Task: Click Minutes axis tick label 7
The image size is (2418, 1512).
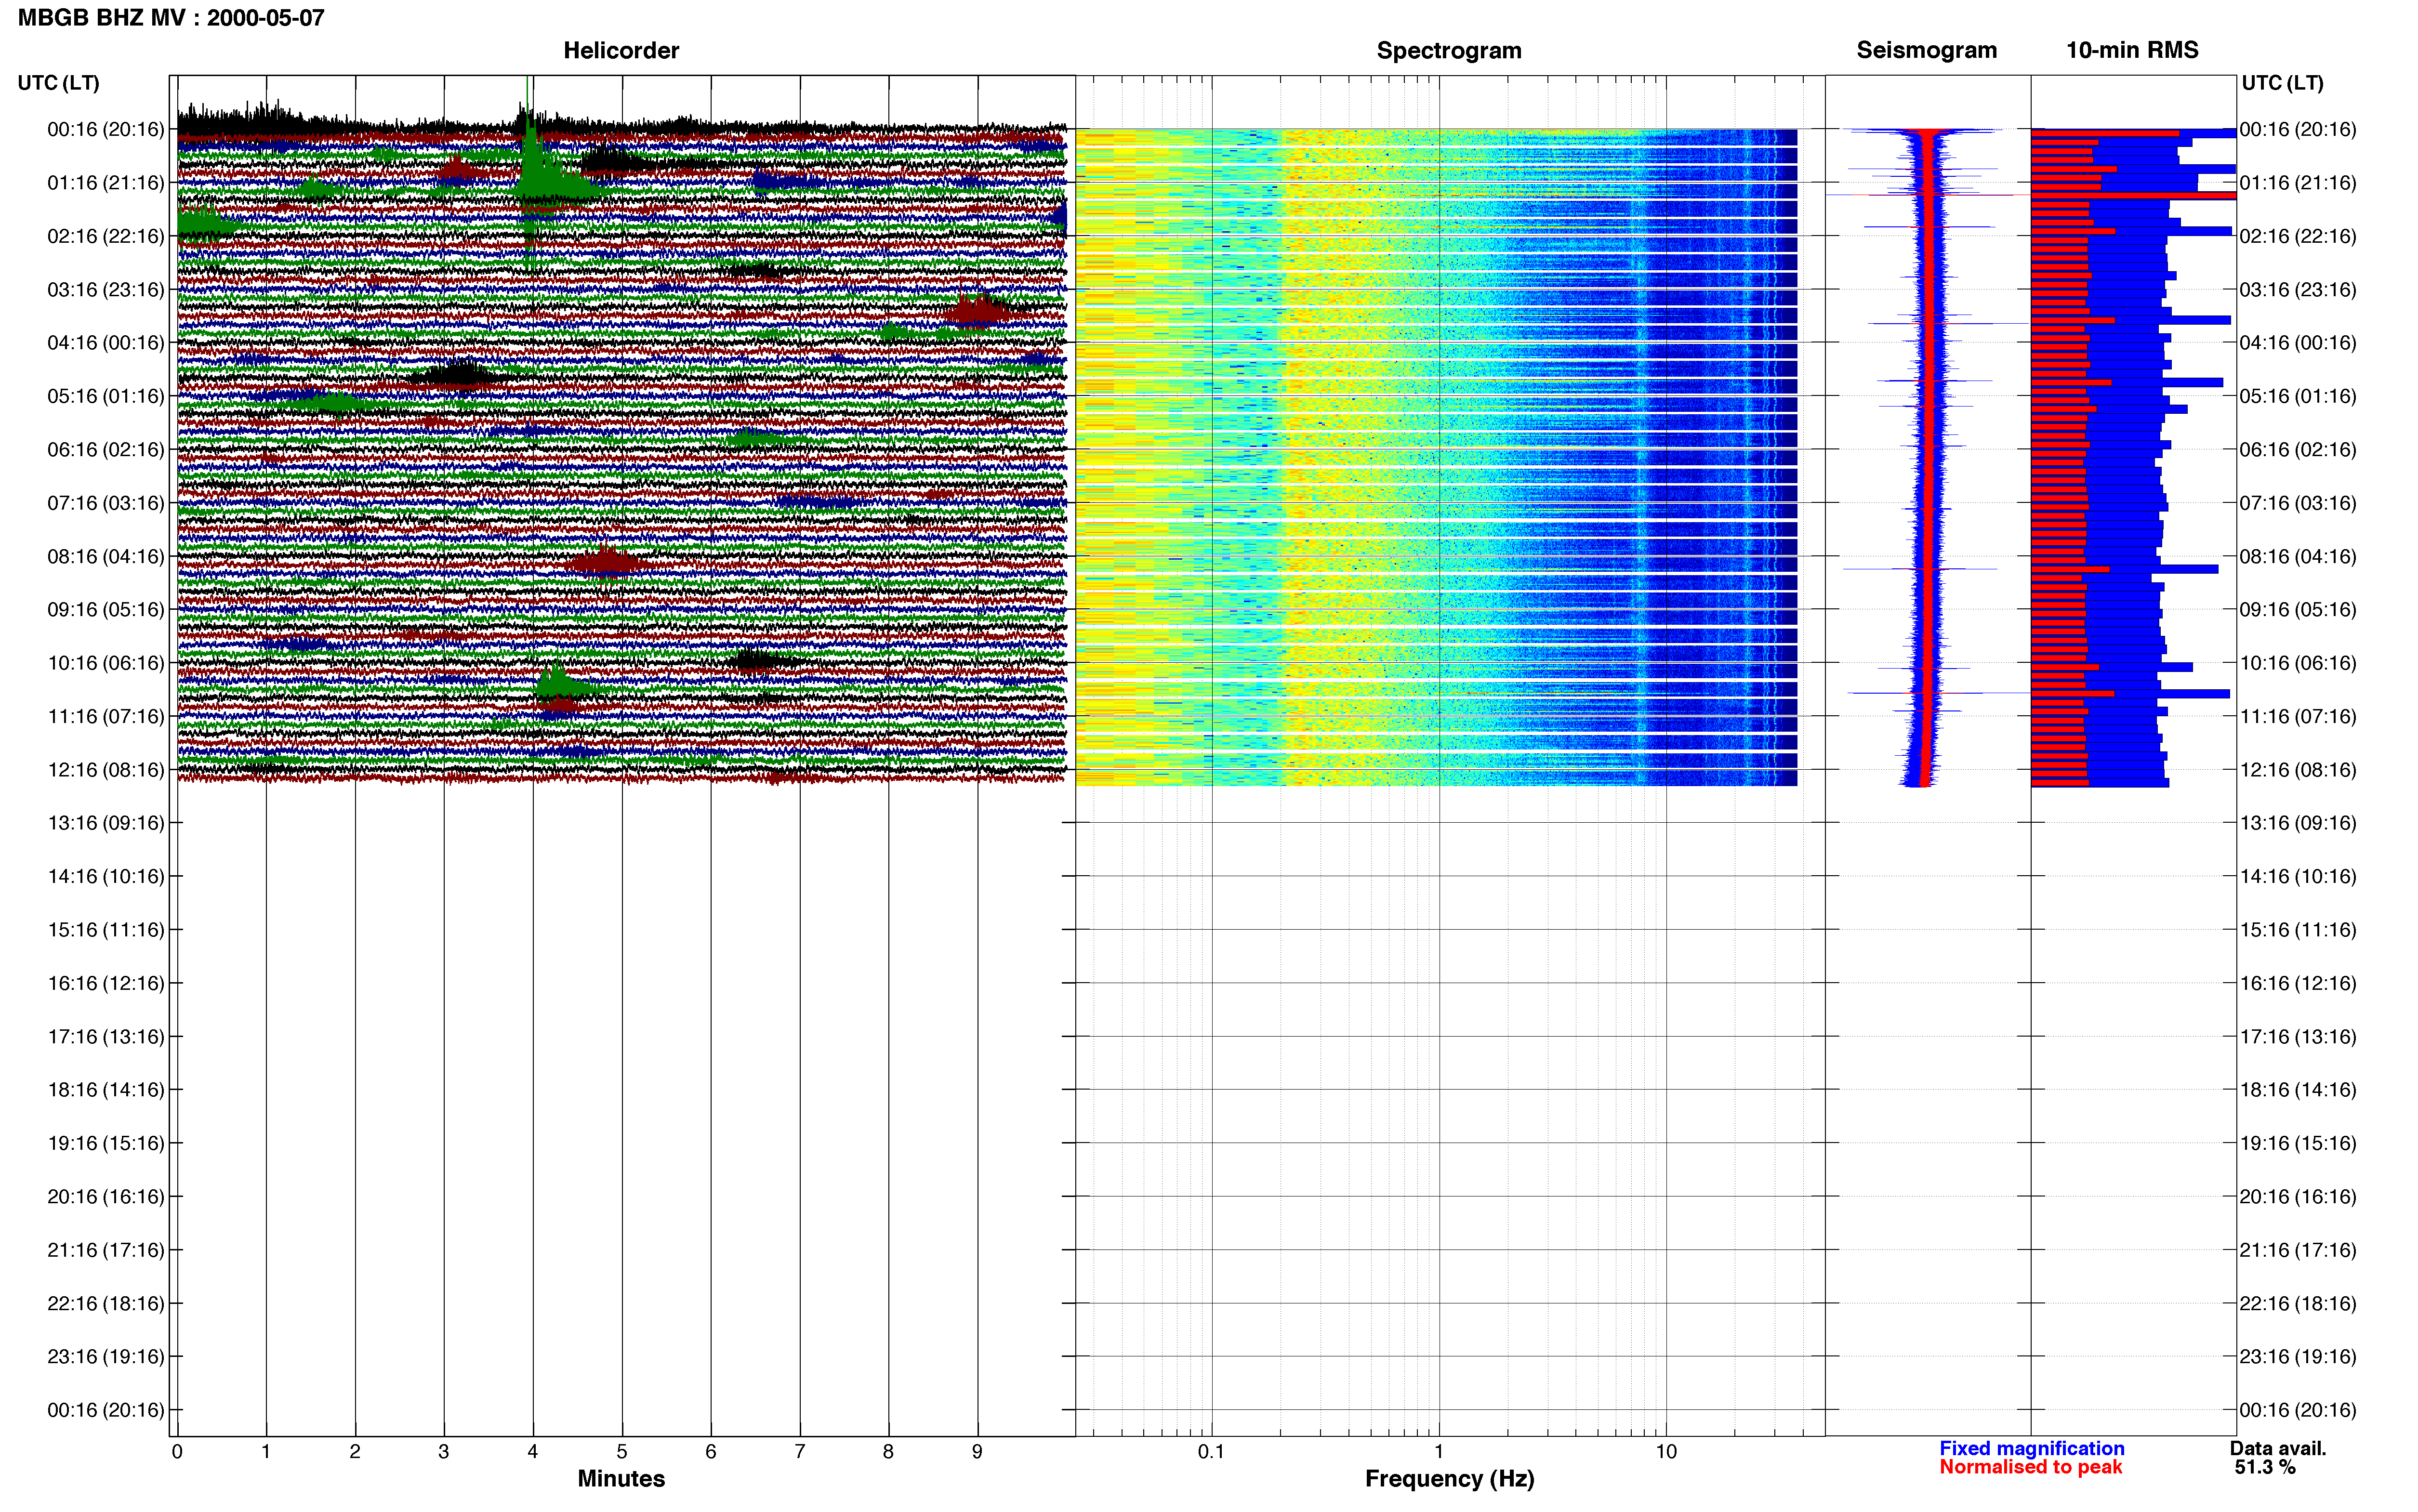Action: (x=800, y=1452)
